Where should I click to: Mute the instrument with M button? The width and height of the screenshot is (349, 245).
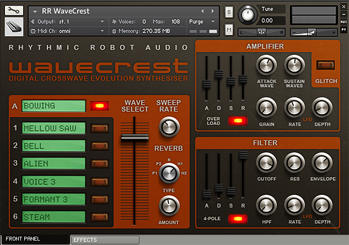click(x=229, y=30)
